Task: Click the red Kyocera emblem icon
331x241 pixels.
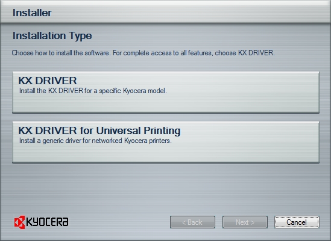Action: [x=20, y=222]
